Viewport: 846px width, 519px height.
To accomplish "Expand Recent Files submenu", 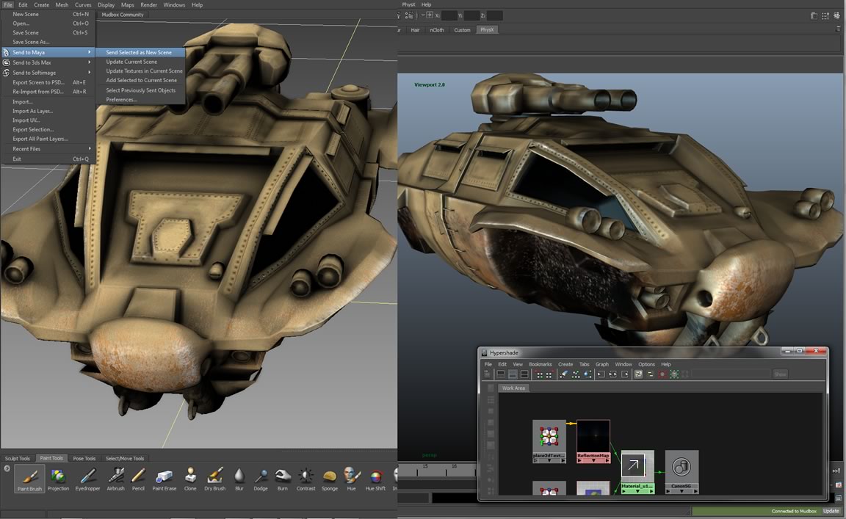I will coord(48,149).
